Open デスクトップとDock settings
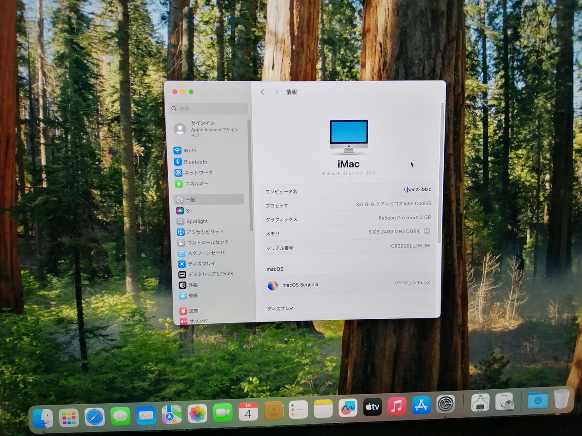The width and height of the screenshot is (582, 436). click(210, 274)
